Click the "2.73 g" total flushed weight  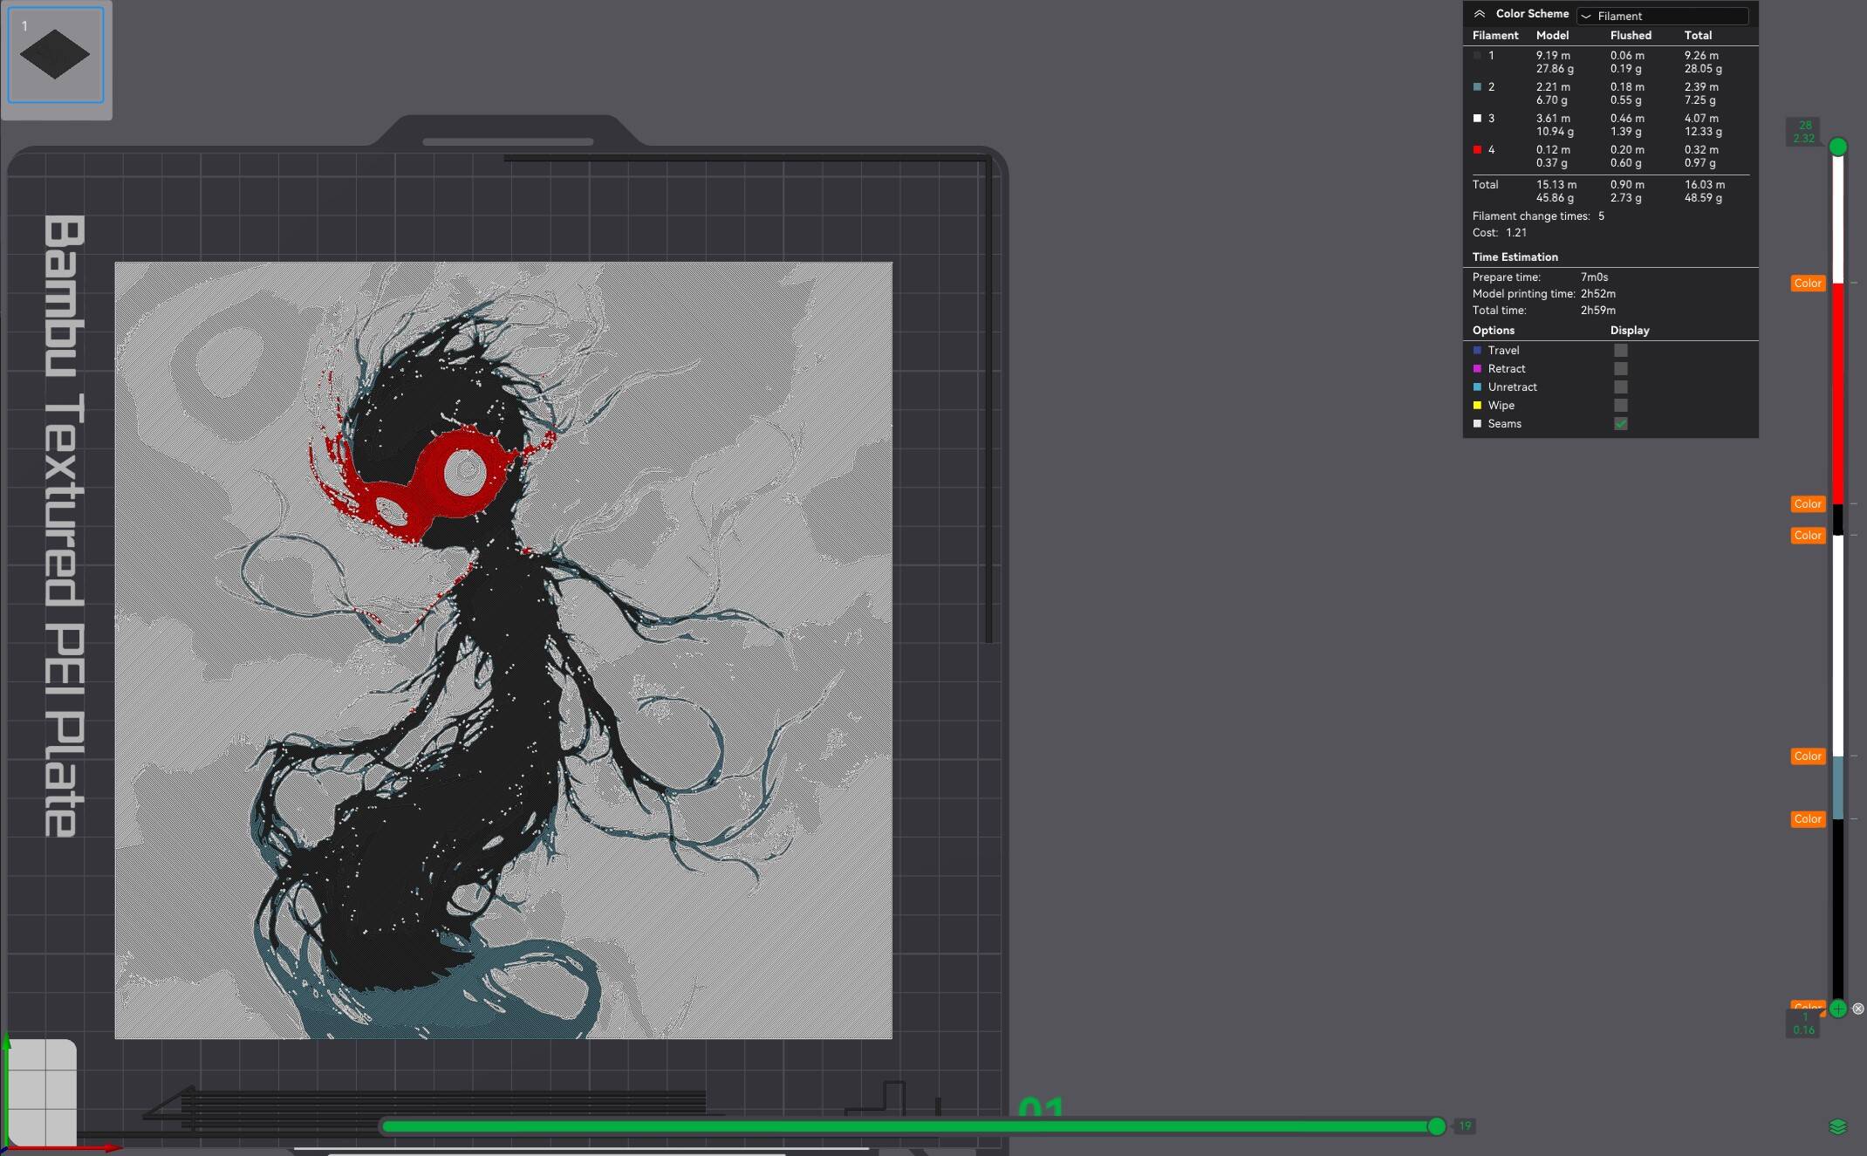pyautogui.click(x=1625, y=198)
